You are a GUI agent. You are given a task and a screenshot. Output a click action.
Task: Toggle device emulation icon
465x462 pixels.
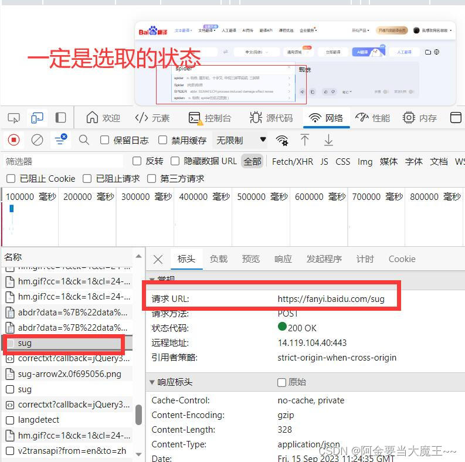[37, 118]
